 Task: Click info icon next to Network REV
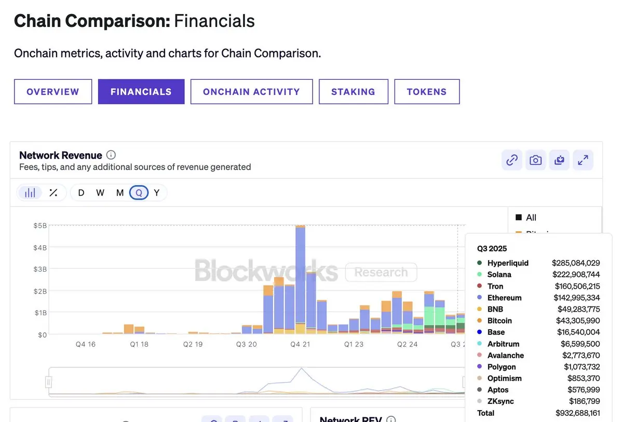[x=391, y=419]
